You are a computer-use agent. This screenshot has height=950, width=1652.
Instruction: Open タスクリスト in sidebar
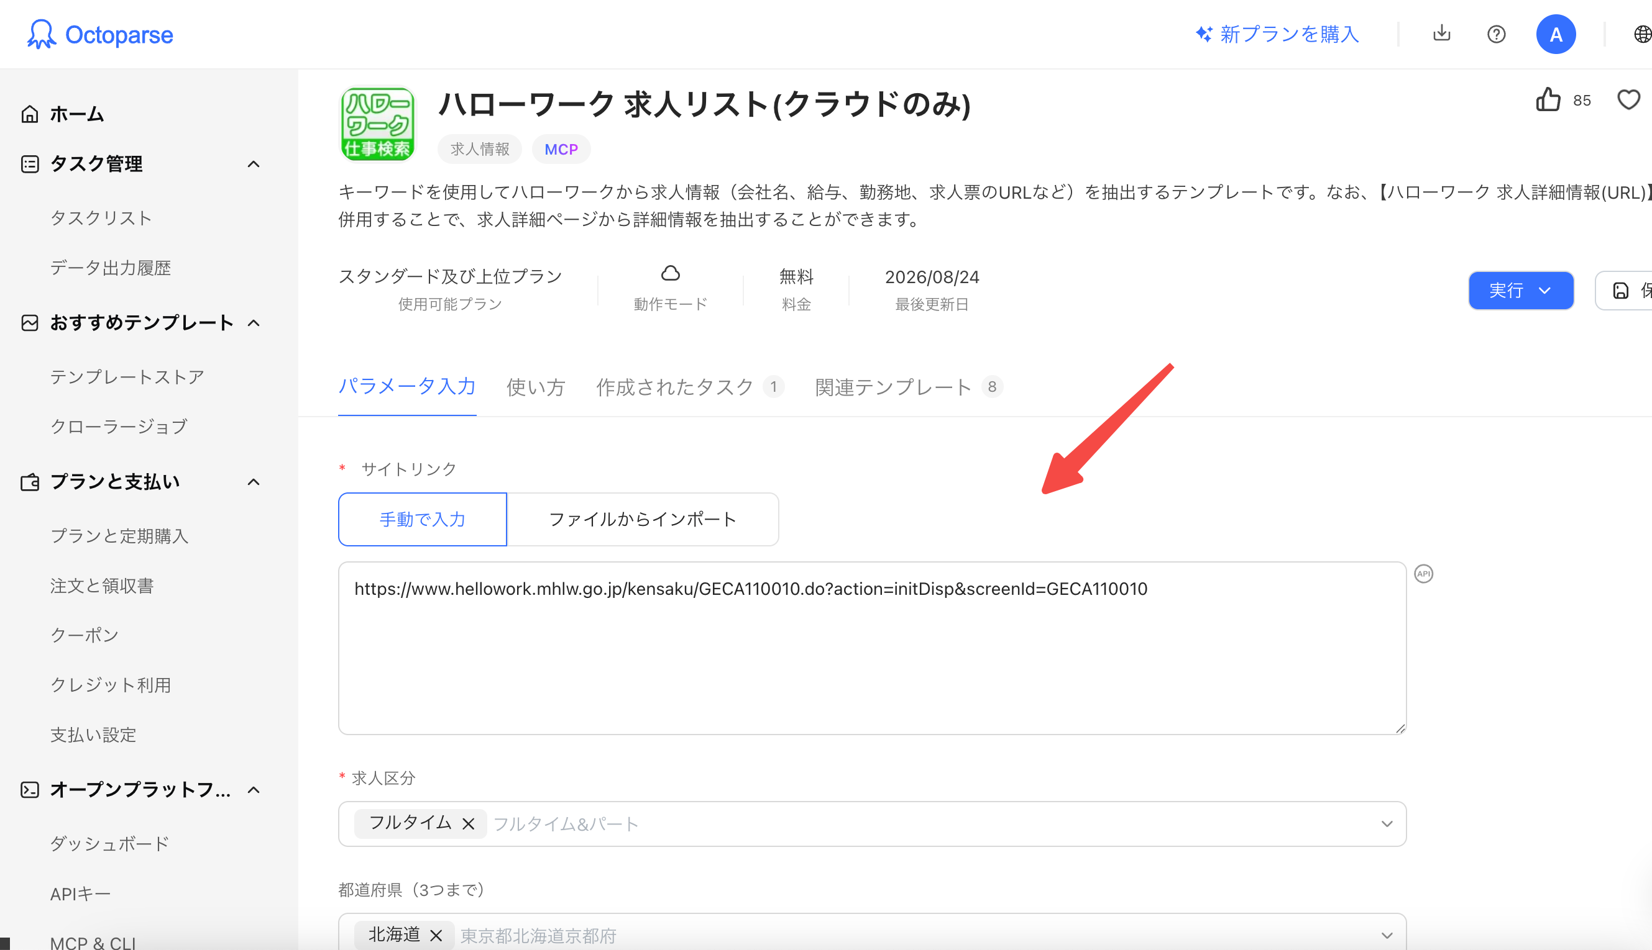pyautogui.click(x=101, y=218)
